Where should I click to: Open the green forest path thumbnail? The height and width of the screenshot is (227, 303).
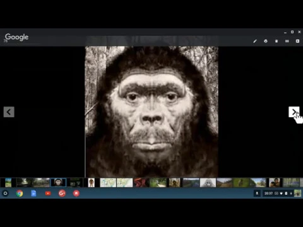click(x=158, y=182)
